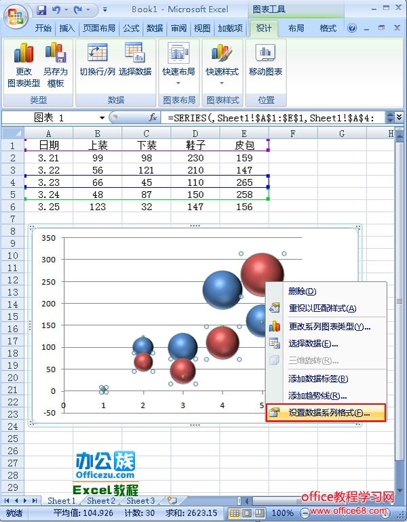The width and height of the screenshot is (407, 522).
Task: Open the Name Box dropdown arrow
Action: pyautogui.click(x=102, y=117)
